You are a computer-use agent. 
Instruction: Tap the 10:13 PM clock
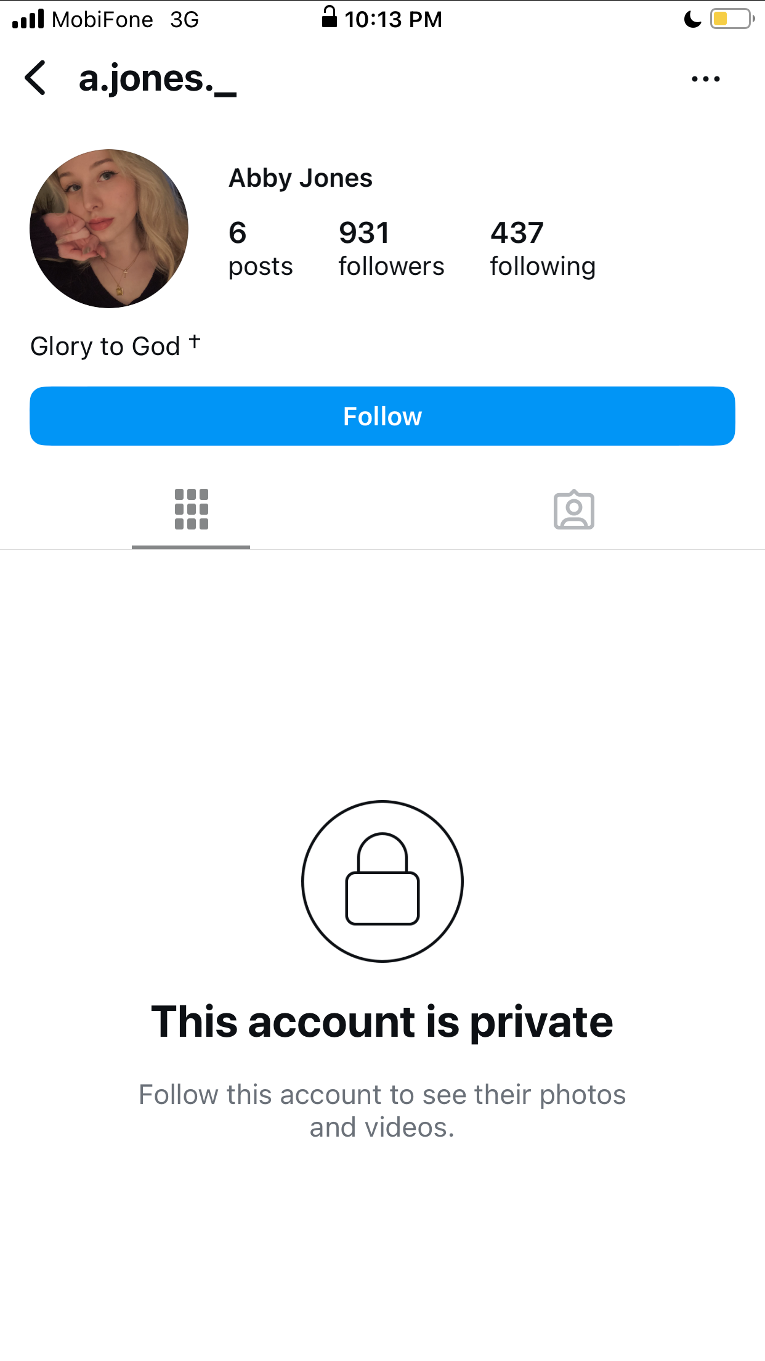click(393, 19)
